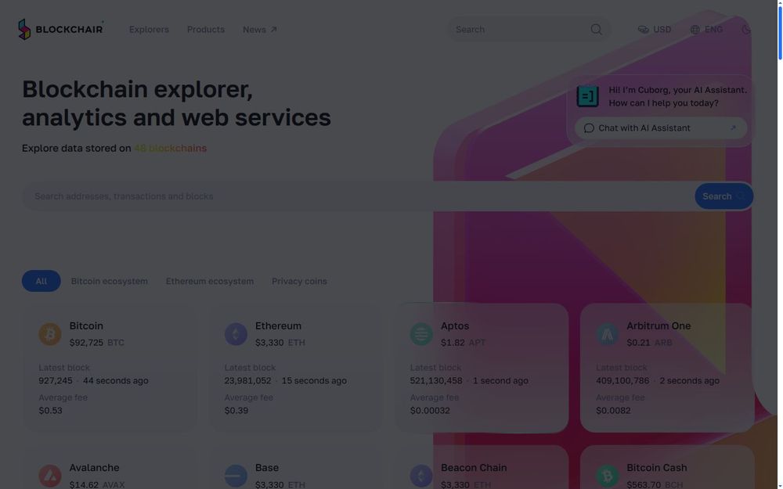
Task: Click Aptos average fee $0.00032
Action: (x=430, y=411)
